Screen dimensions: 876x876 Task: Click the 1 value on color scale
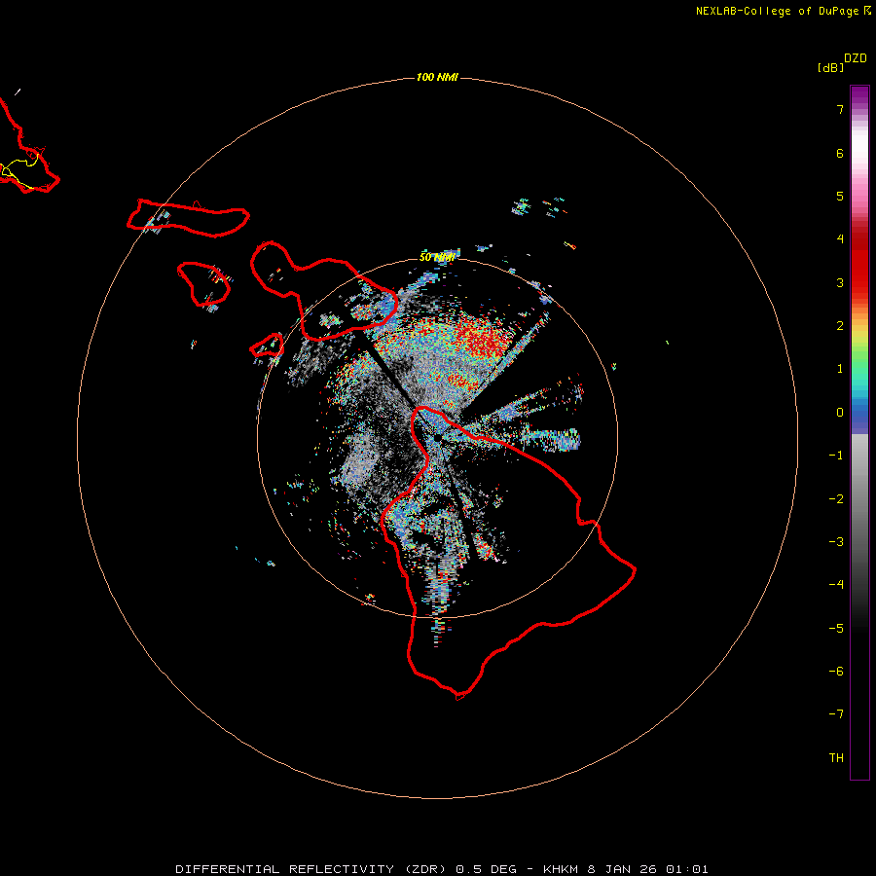coord(840,369)
